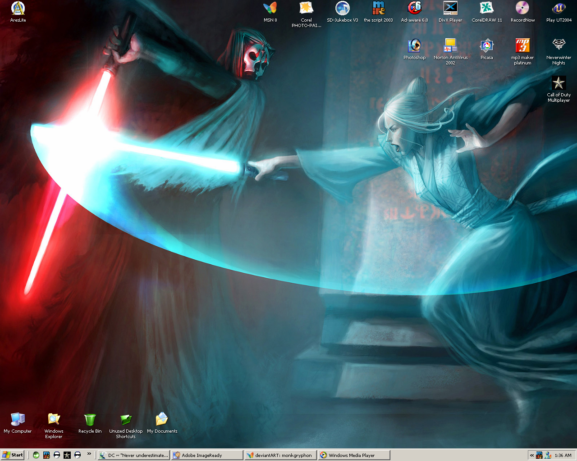Switch to deviantART: monkgryphon taskbar window
This screenshot has height=461, width=577.
pyautogui.click(x=280, y=455)
